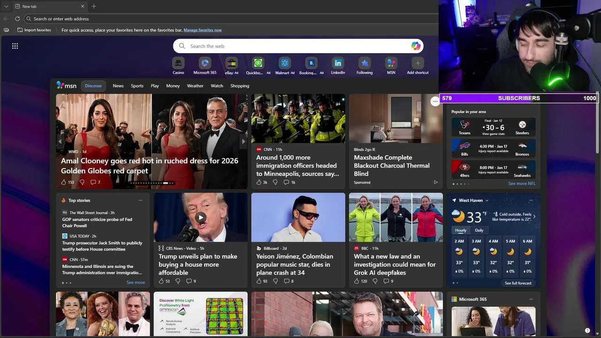This screenshot has width=601, height=338.
Task: Open the MSN shortcut tile
Action: 391,66
